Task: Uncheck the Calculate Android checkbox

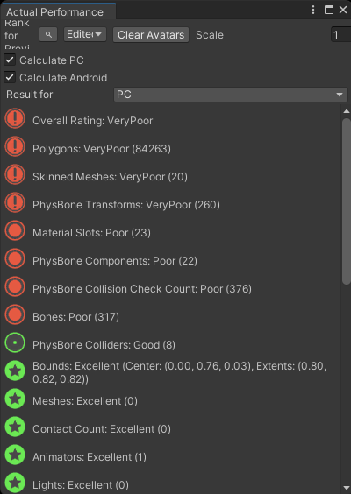Action: tap(10, 77)
